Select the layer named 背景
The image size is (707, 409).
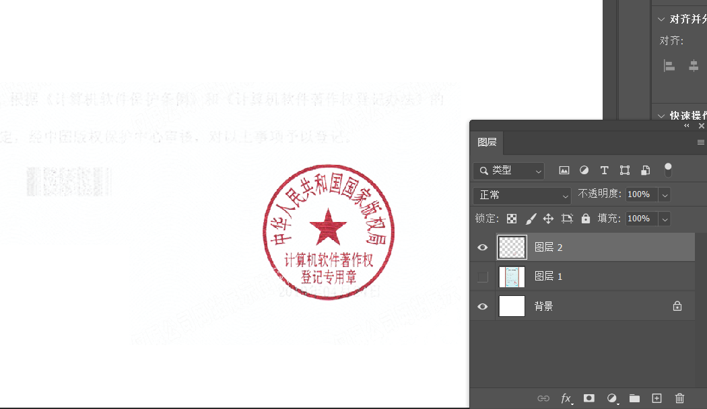(543, 306)
